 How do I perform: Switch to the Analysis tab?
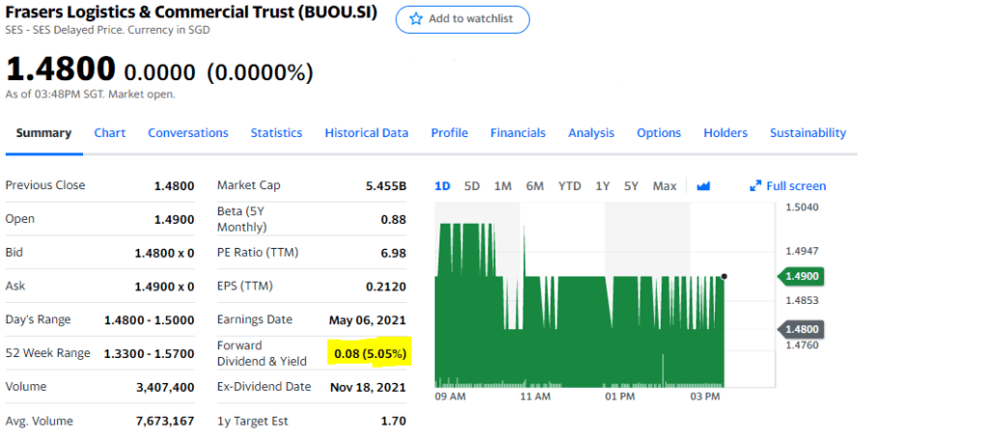coord(591,133)
